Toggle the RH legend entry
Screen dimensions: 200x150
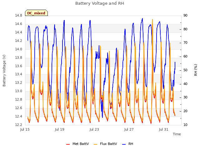128,144
